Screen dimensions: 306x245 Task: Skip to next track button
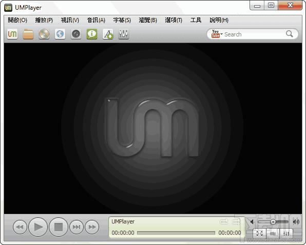click(x=76, y=227)
